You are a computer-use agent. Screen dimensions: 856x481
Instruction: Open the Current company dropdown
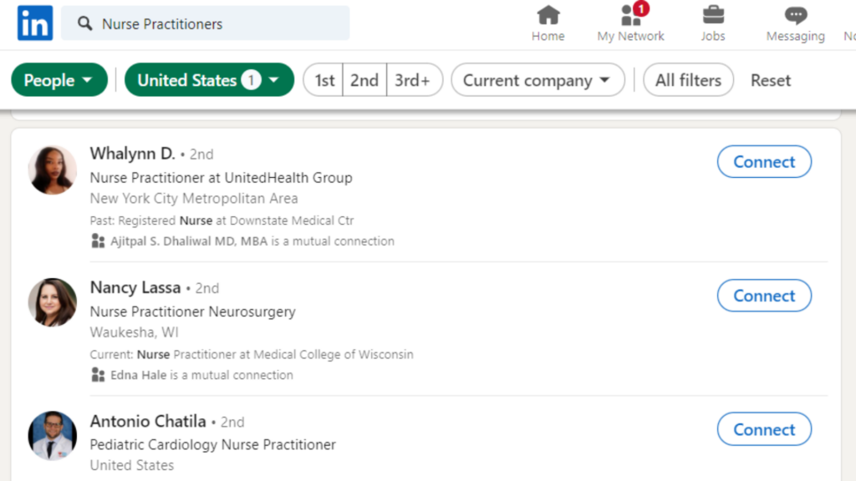click(538, 80)
